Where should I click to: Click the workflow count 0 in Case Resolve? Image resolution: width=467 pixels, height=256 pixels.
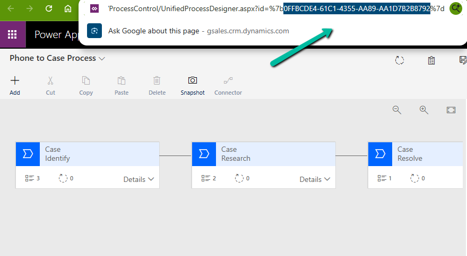coord(418,178)
